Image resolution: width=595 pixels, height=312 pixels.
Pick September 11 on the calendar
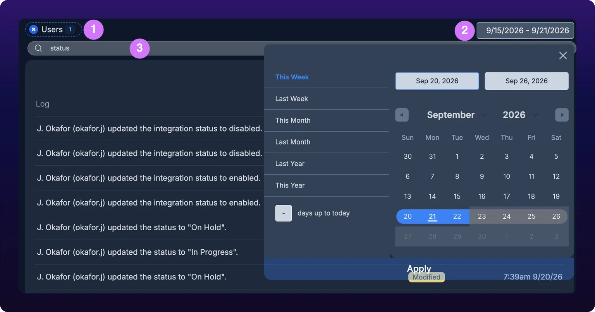[531, 176]
